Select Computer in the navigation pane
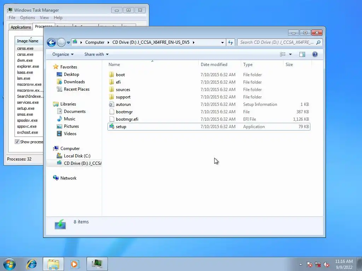362x271 pixels. click(70, 149)
